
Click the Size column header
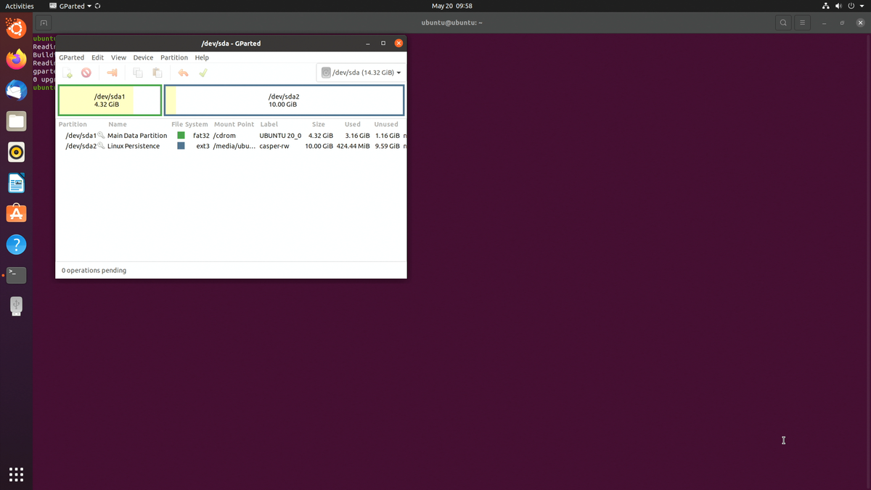tap(319, 124)
